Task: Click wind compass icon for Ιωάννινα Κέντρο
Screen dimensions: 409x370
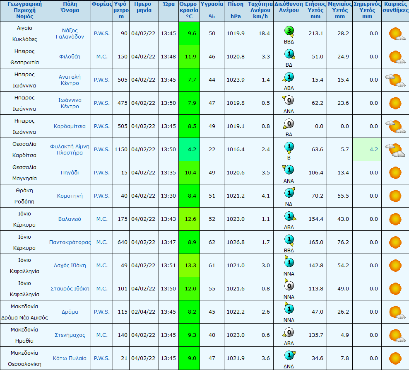Action: coord(288,101)
